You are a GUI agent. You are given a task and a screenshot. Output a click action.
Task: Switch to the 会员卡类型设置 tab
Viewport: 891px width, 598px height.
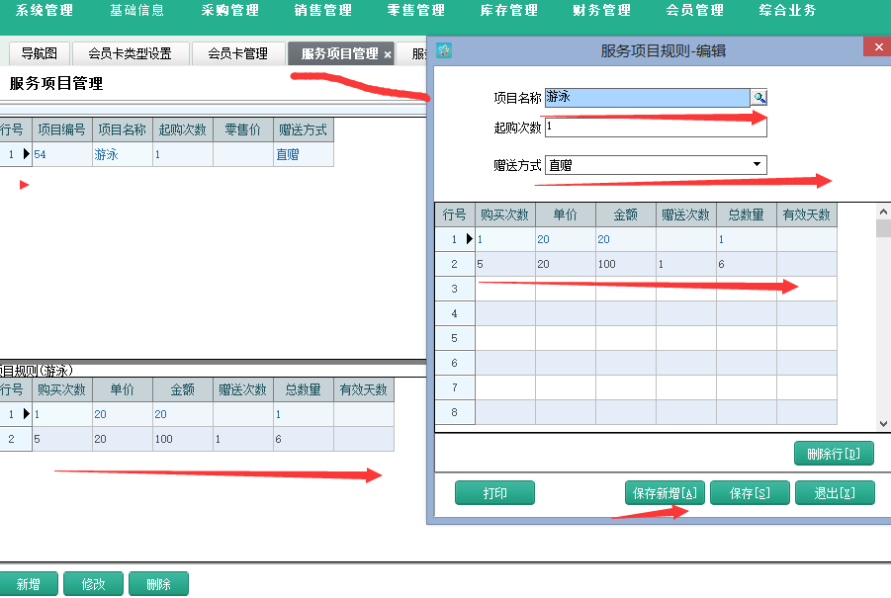pos(131,53)
